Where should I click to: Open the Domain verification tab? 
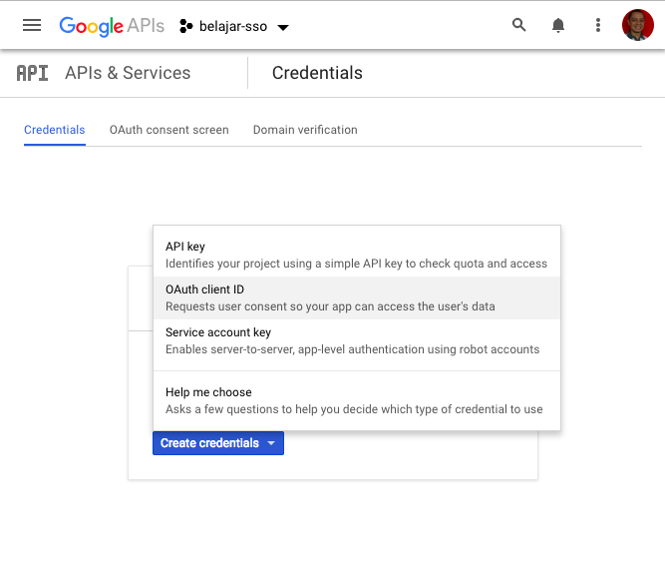click(x=305, y=130)
